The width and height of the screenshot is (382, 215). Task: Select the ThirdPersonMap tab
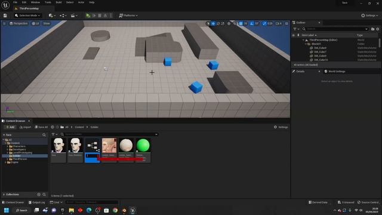click(x=29, y=8)
